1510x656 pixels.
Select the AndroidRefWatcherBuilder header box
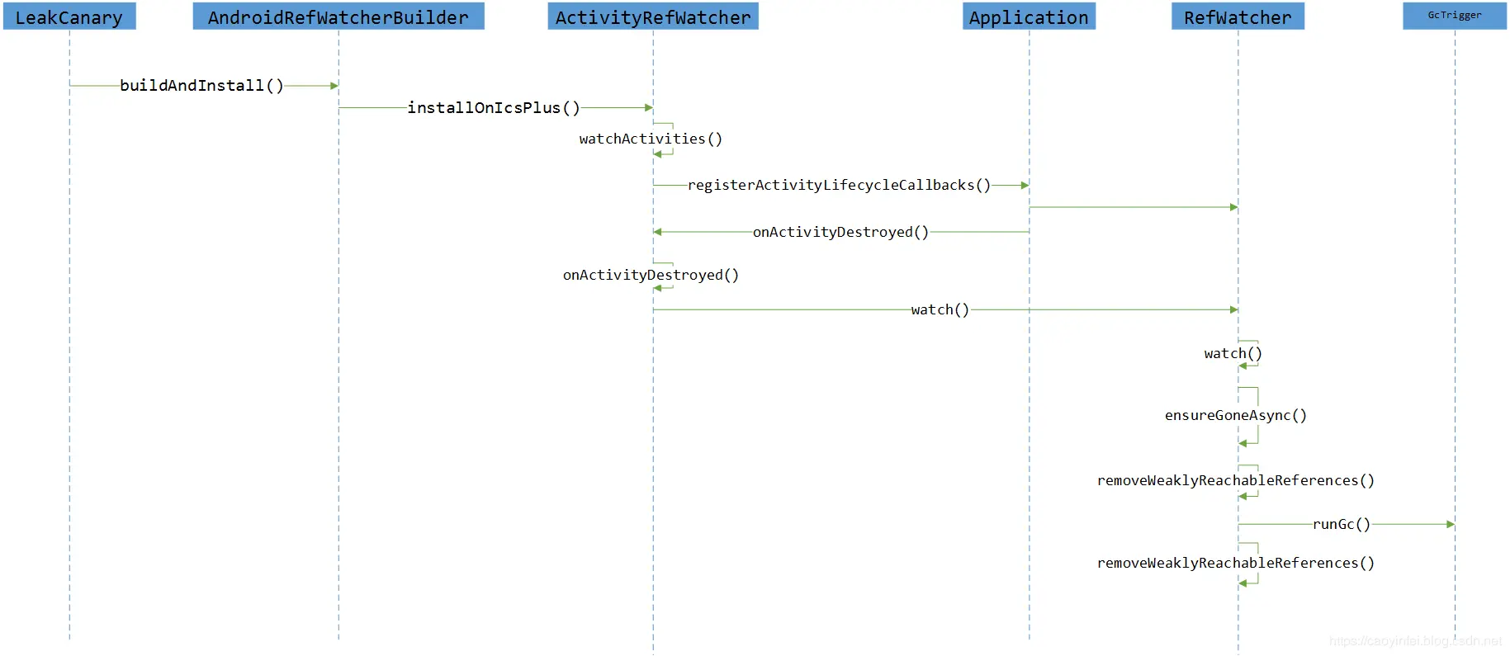(338, 17)
